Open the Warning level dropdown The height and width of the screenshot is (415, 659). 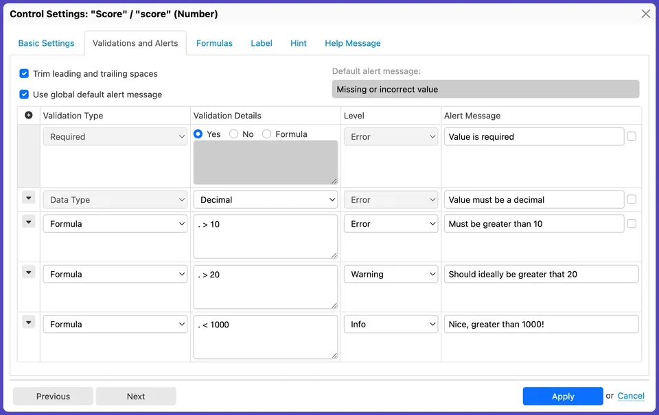(391, 274)
